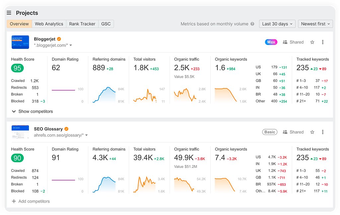
Task: Click the Max plan badge on Bloggerjet
Action: point(271,42)
